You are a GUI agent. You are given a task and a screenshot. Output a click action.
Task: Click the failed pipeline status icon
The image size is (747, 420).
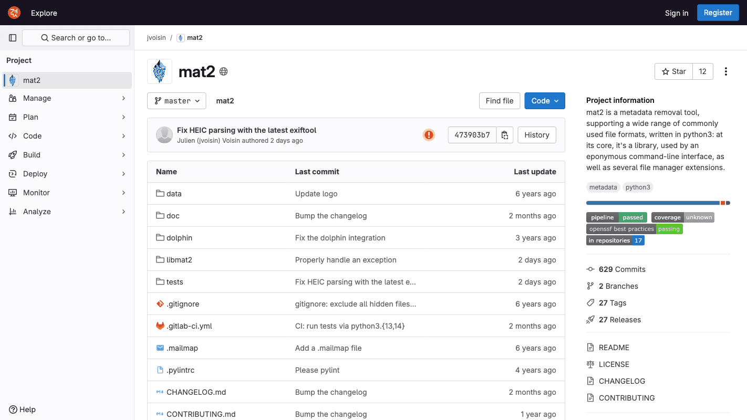pyautogui.click(x=429, y=135)
